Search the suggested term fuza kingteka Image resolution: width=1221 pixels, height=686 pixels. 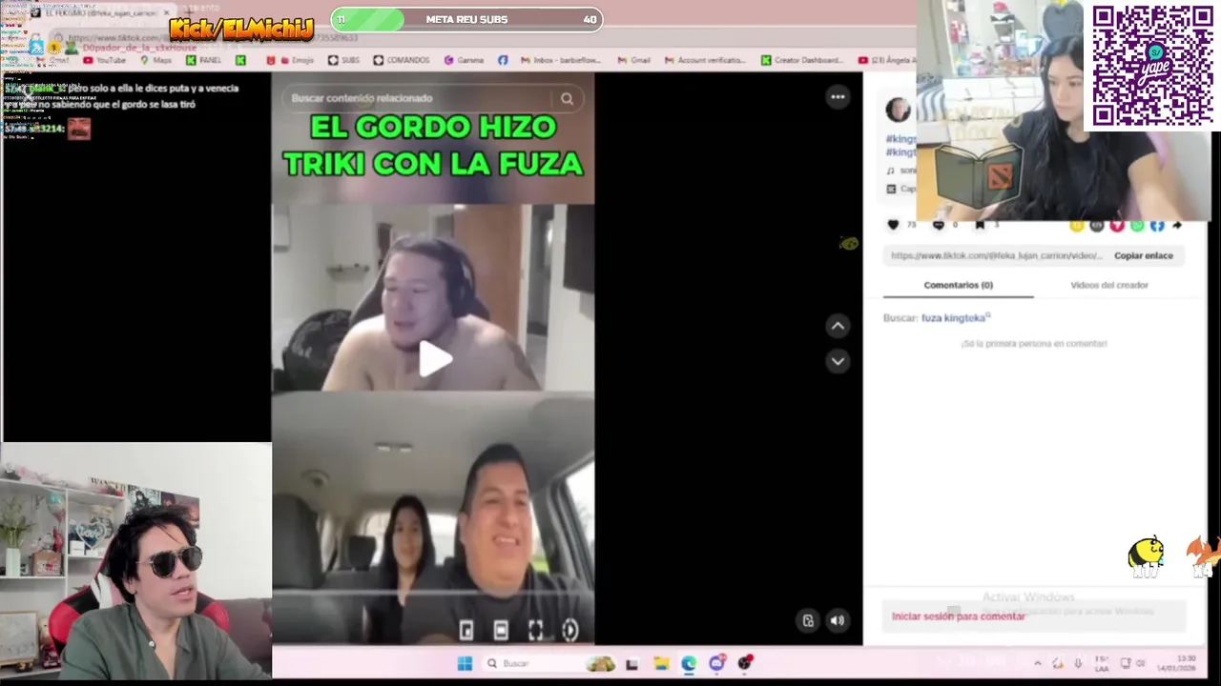(955, 318)
